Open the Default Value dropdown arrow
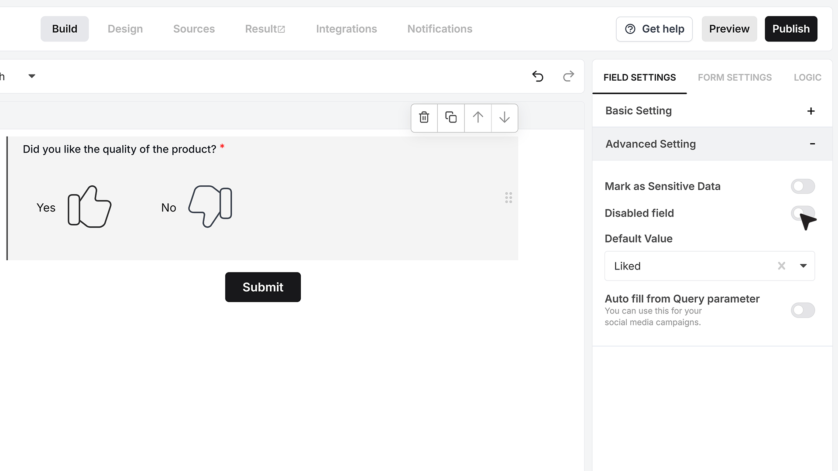838x471 pixels. tap(803, 266)
